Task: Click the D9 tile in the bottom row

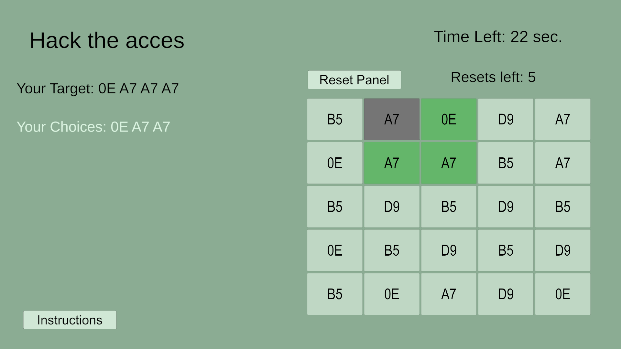Action: [506, 294]
